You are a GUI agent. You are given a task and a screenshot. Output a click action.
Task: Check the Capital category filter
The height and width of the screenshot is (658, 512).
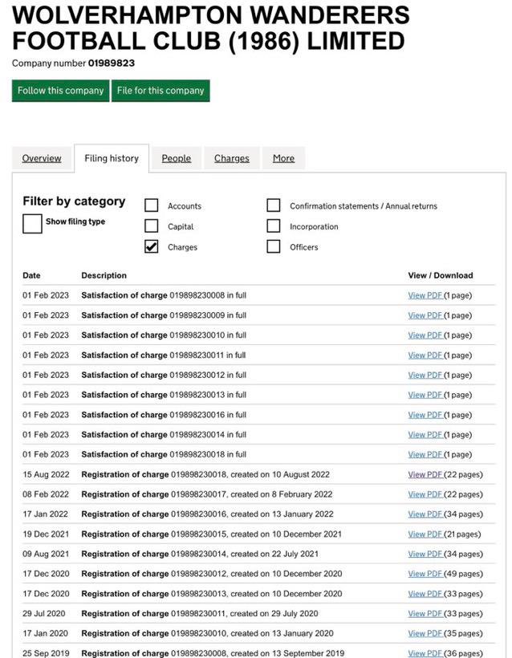tap(151, 225)
